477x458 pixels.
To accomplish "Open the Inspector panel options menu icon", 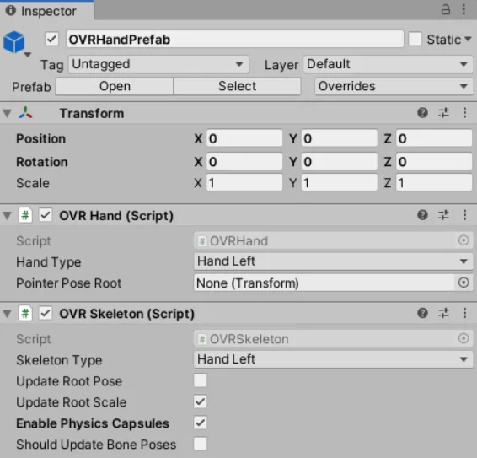I will tap(464, 9).
